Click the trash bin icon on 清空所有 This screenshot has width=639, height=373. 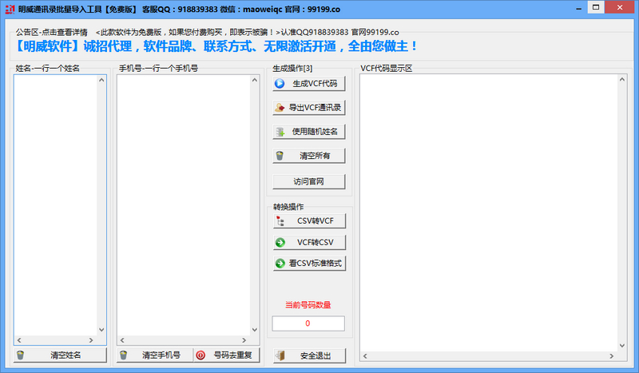point(280,156)
